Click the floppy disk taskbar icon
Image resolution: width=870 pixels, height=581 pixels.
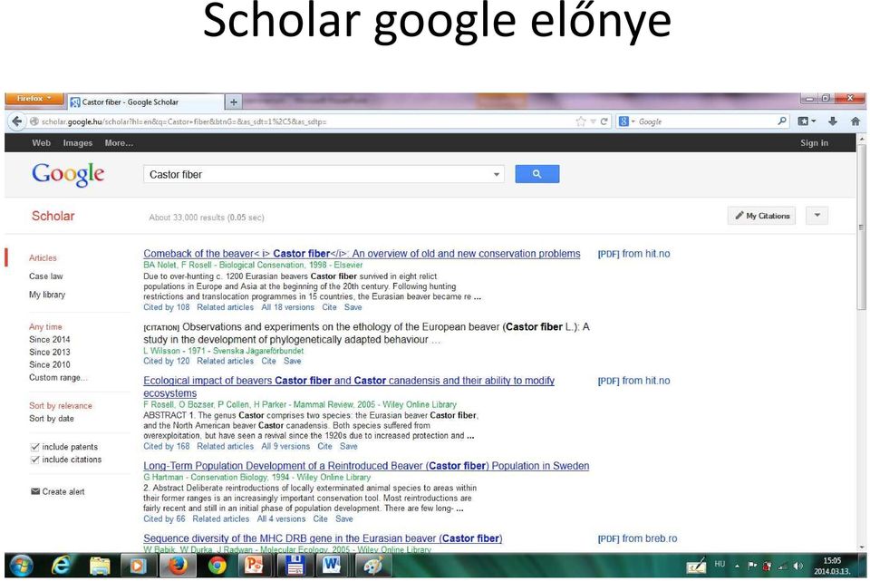point(295,566)
